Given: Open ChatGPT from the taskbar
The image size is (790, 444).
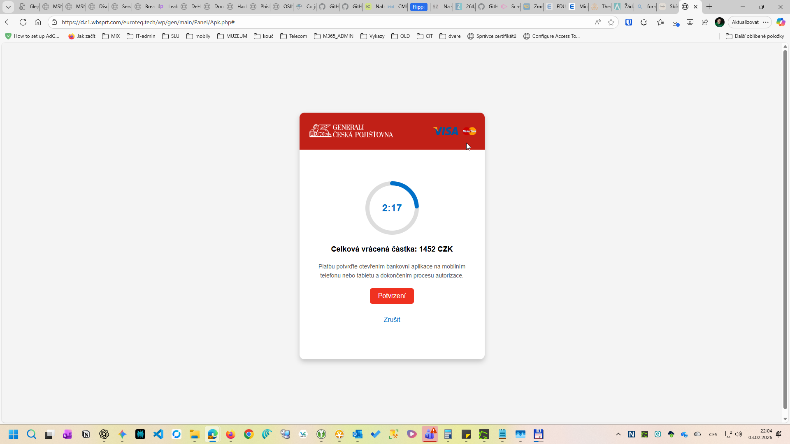Looking at the screenshot, I should coord(104,434).
